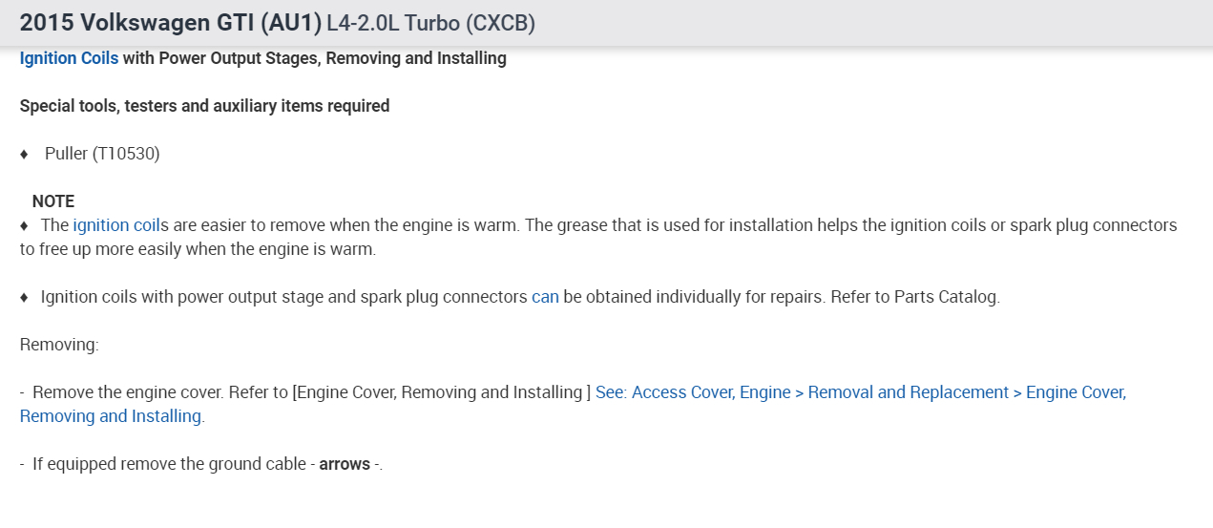The height and width of the screenshot is (528, 1213).
Task: Click the bracketed "[Engine Cover, Removing and Installing ]" text
Action: point(442,392)
